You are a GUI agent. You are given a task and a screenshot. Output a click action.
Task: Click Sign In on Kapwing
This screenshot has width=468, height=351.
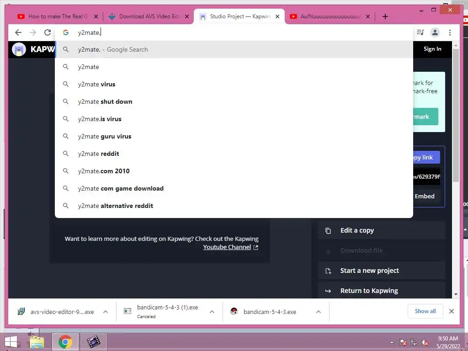pos(432,49)
